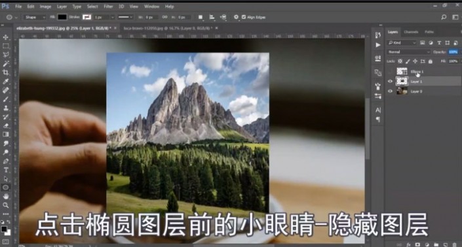This screenshot has height=247, width=462.
Task: Open the Normal blend mode dropdown
Action: click(x=409, y=52)
